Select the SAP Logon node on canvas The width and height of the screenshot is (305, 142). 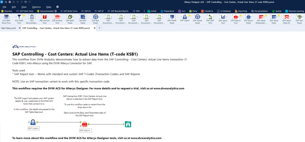click(33, 122)
